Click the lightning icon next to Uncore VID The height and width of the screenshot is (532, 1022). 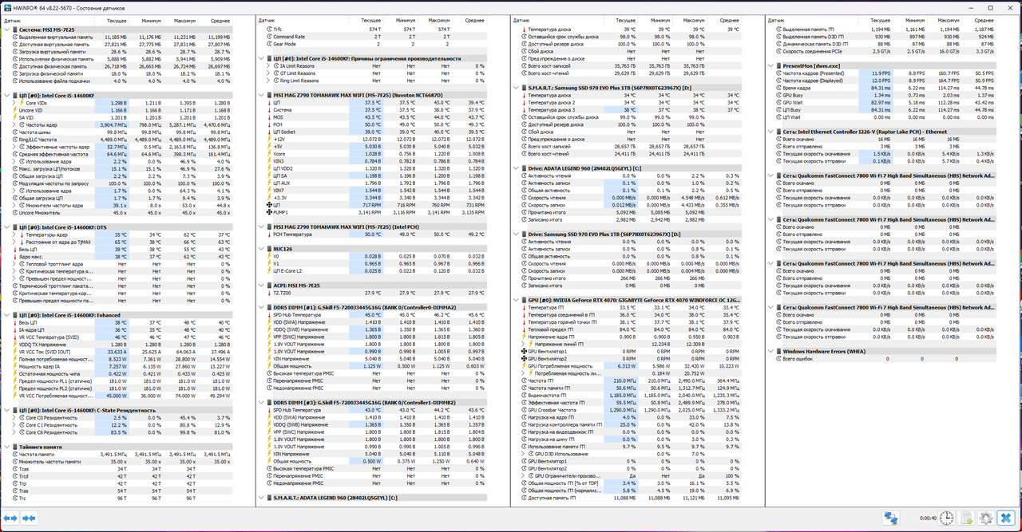pos(14,110)
